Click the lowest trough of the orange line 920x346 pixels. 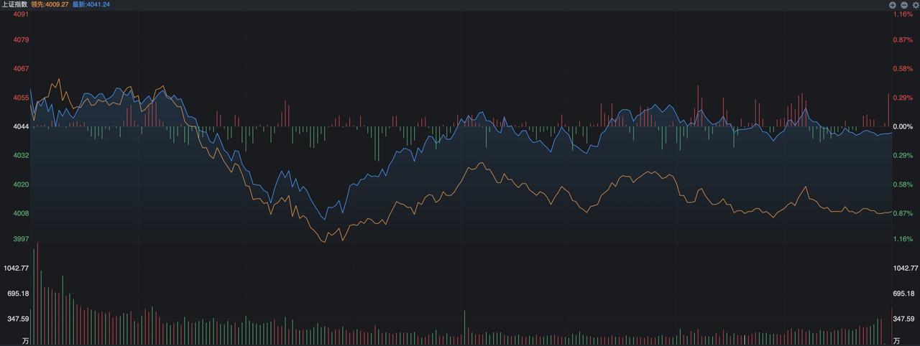tap(324, 242)
